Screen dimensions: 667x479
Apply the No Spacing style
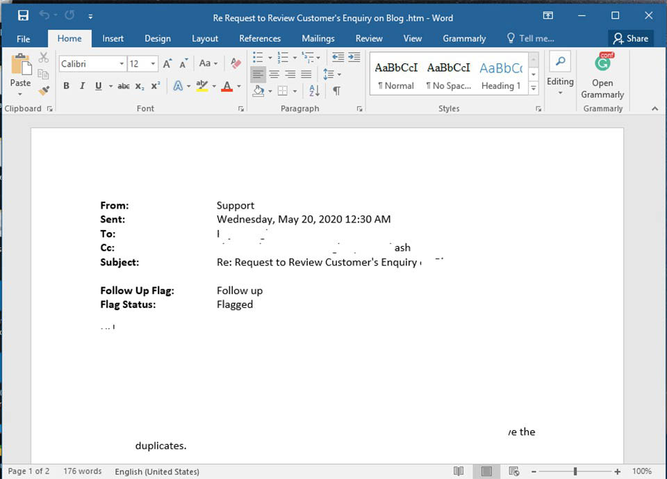(449, 75)
